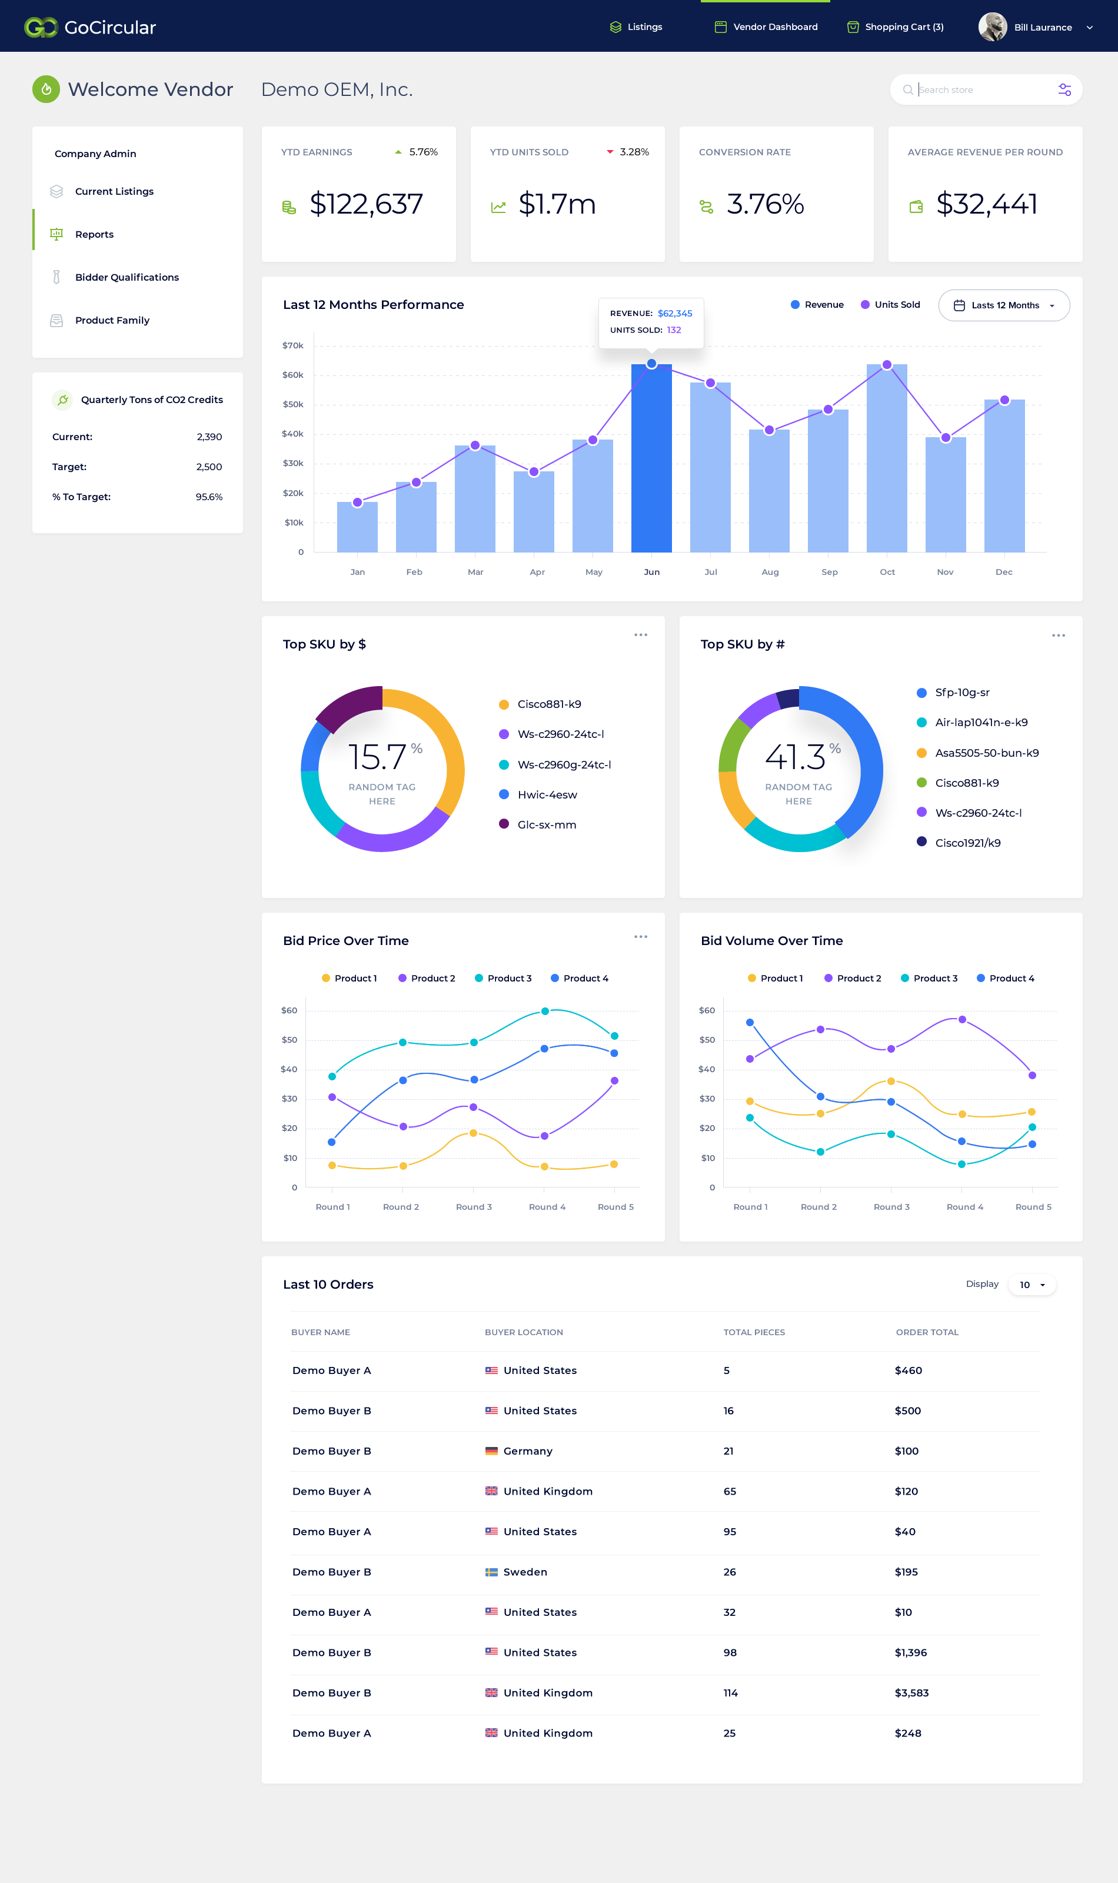Viewport: 1118px width, 1883px height.
Task: Select the Cisco881-k9 orange legend swatch
Action: [504, 704]
